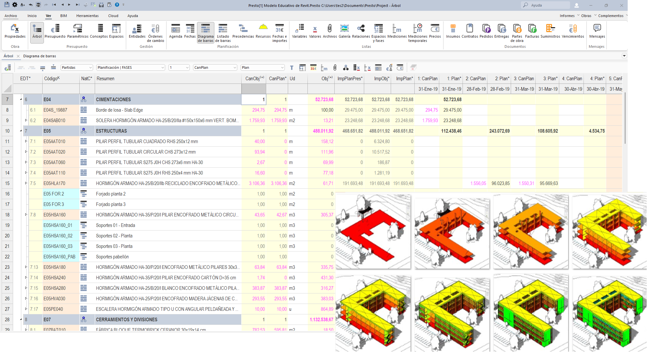Open the BIM ribbon tab
Viewport: 649px width, 355px height.
coord(64,16)
